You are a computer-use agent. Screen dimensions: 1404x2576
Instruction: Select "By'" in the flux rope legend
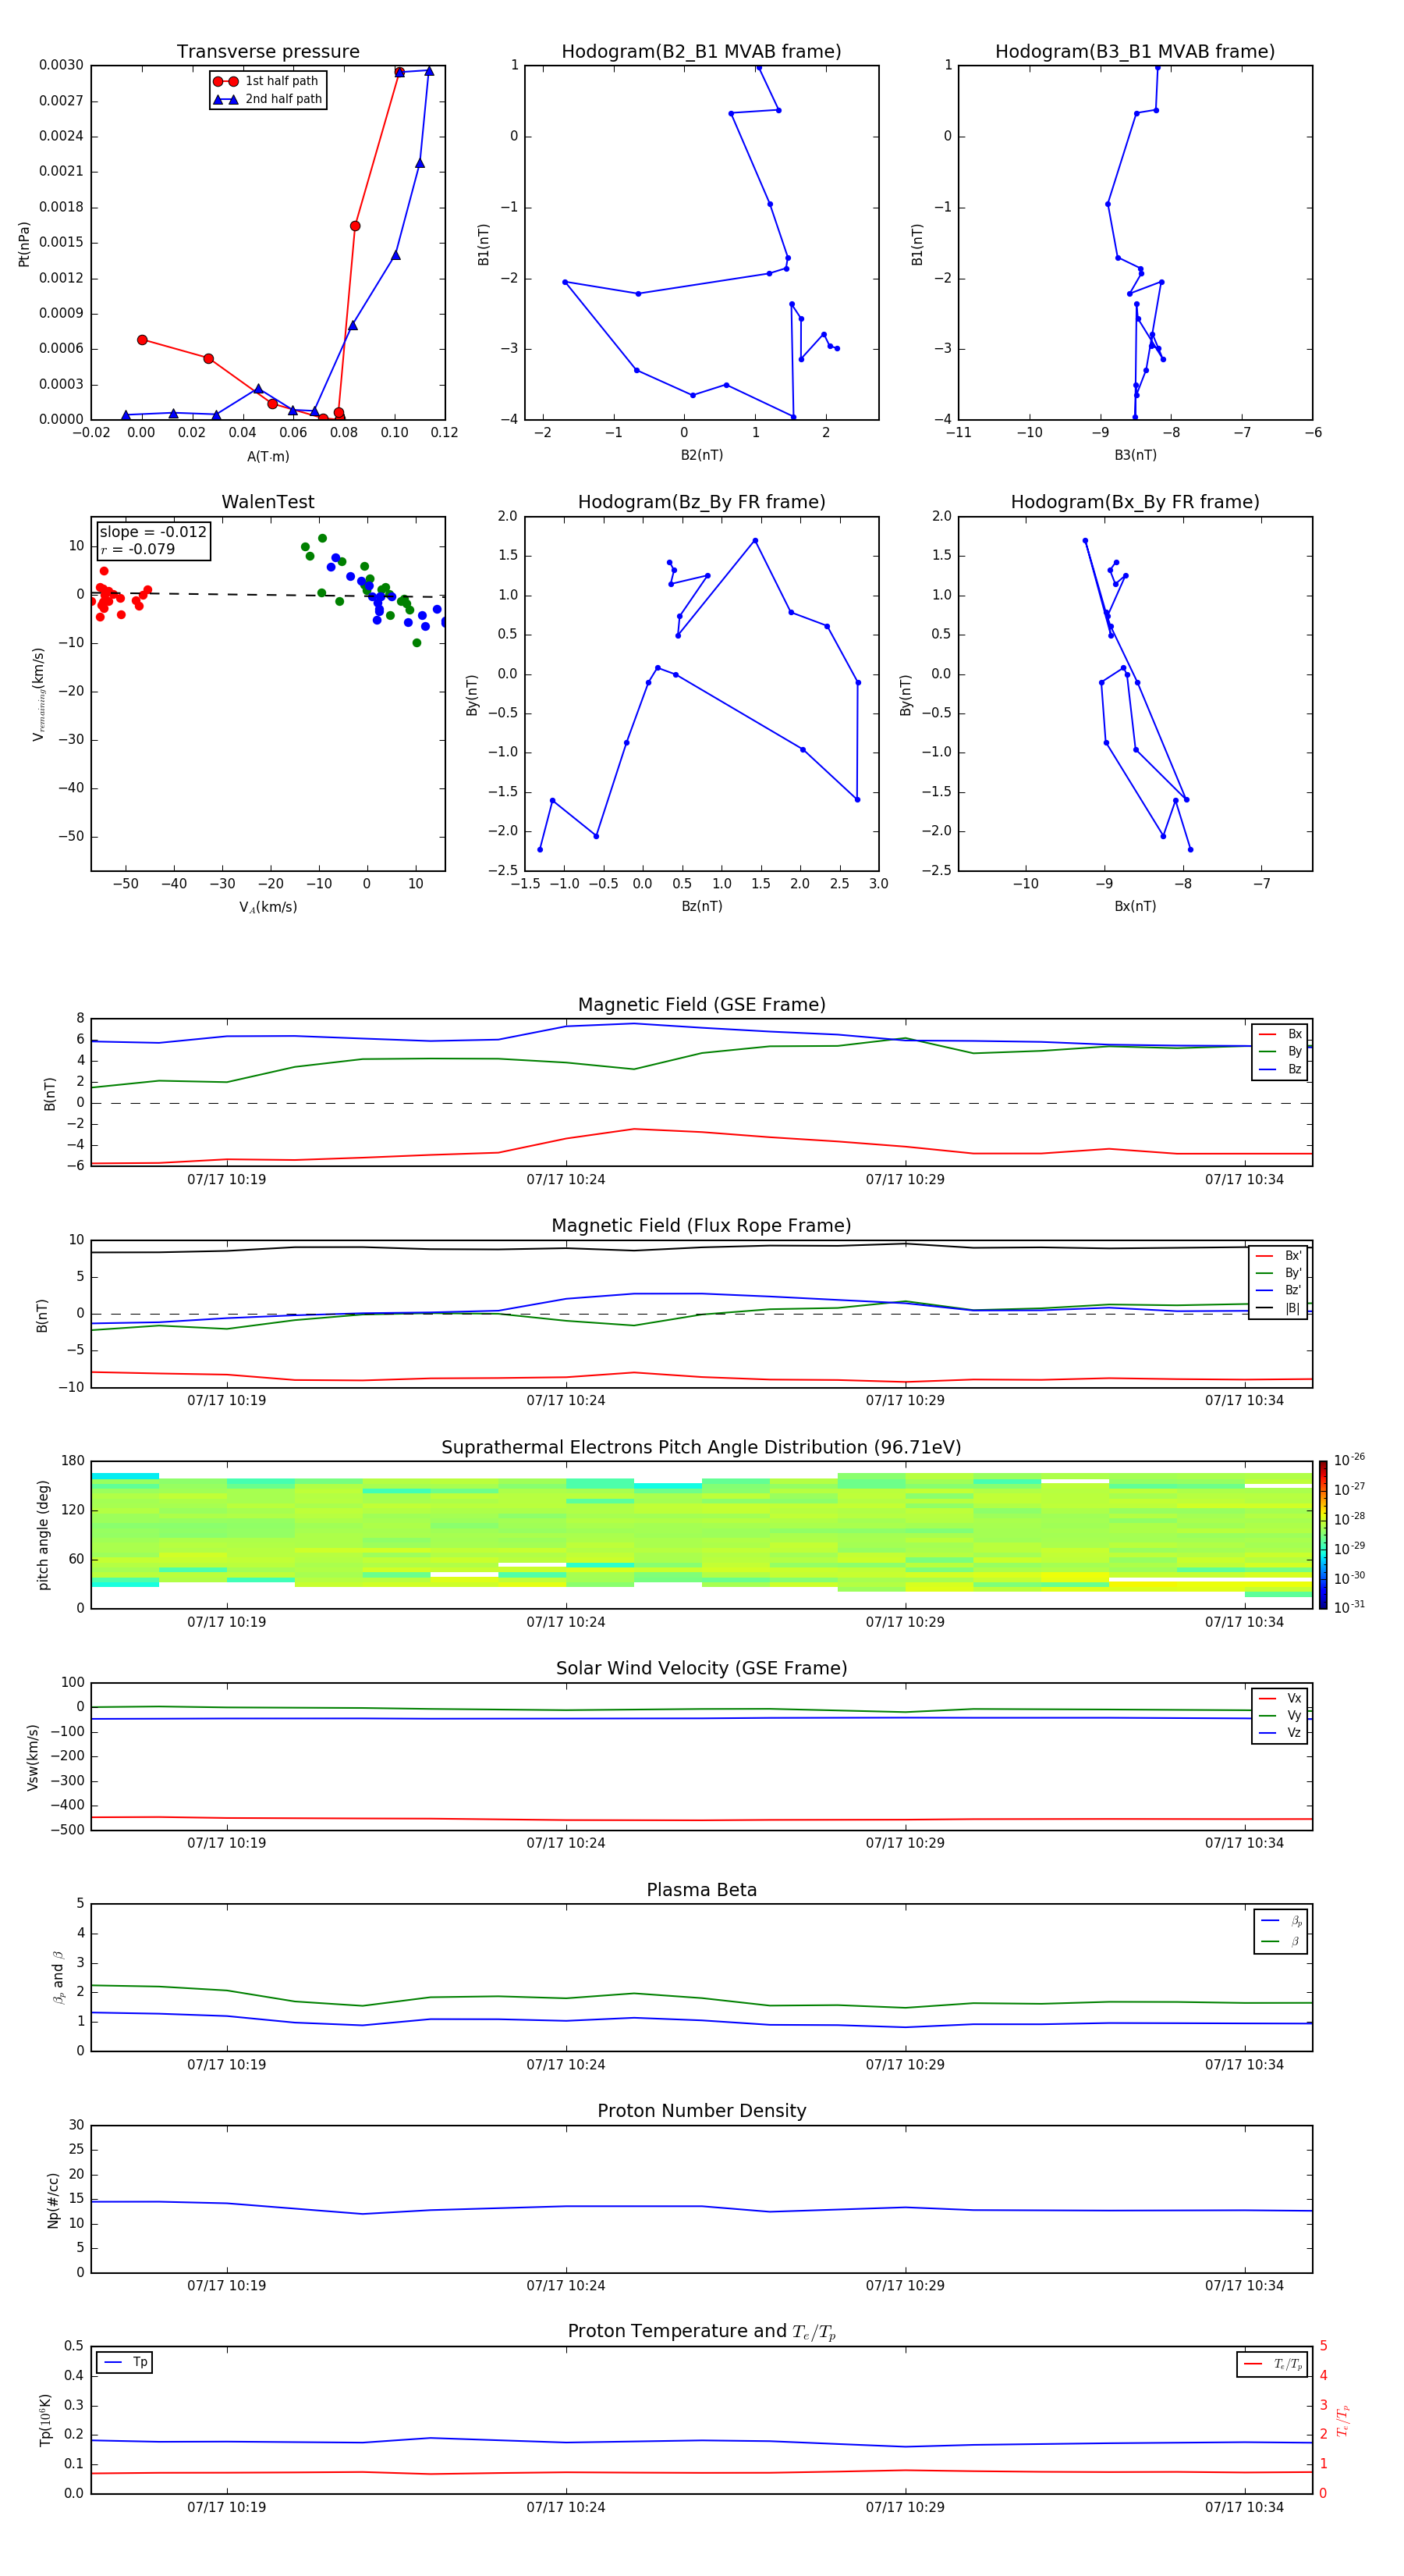click(x=1279, y=1273)
